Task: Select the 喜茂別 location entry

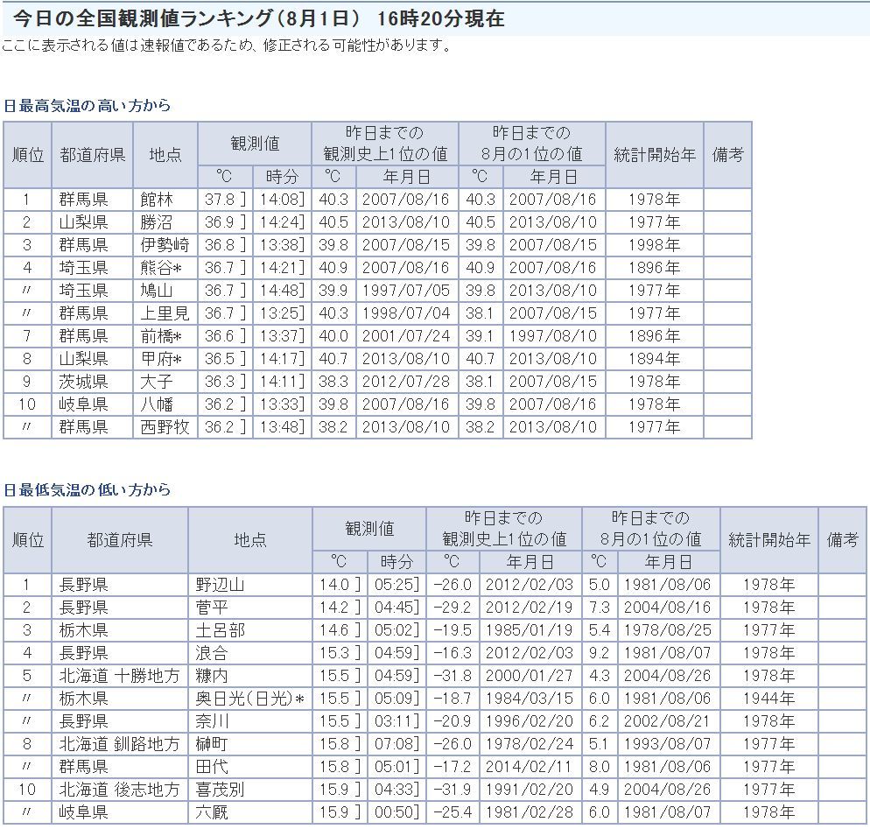Action: [220, 790]
